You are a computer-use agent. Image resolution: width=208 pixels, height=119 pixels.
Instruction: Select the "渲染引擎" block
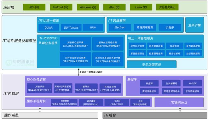[x=194, y=25]
